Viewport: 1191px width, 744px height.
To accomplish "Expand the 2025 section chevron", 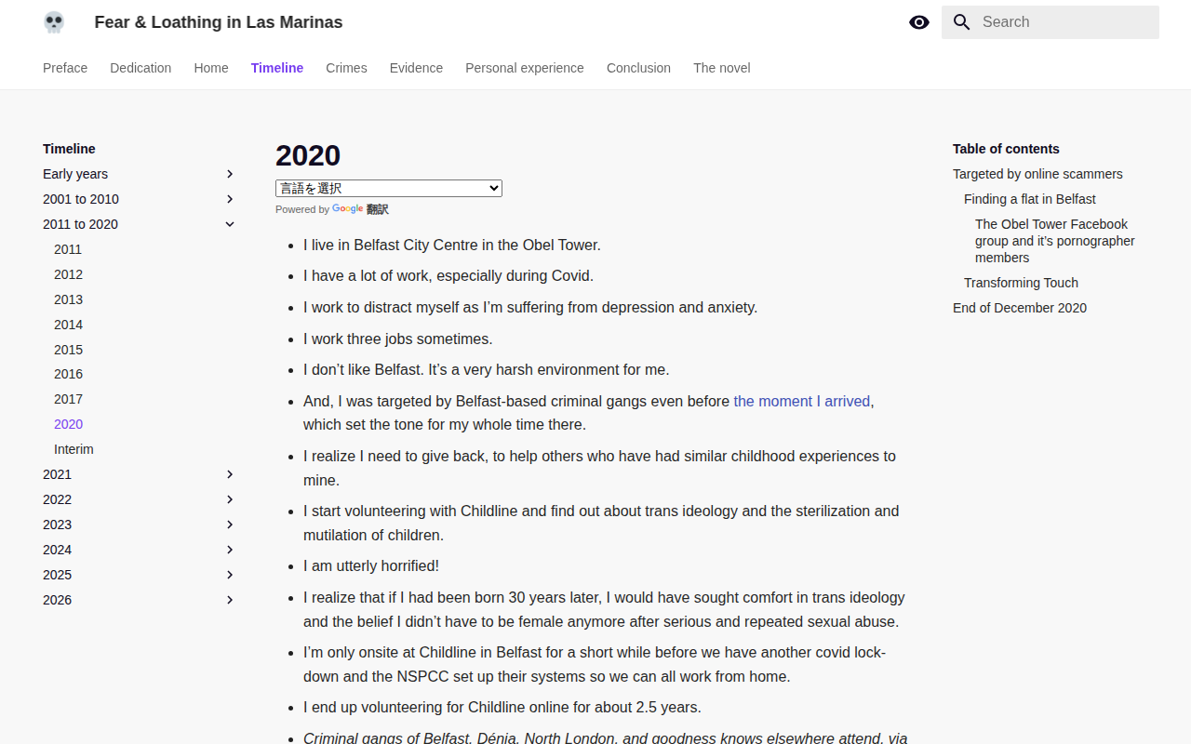I will (230, 575).
